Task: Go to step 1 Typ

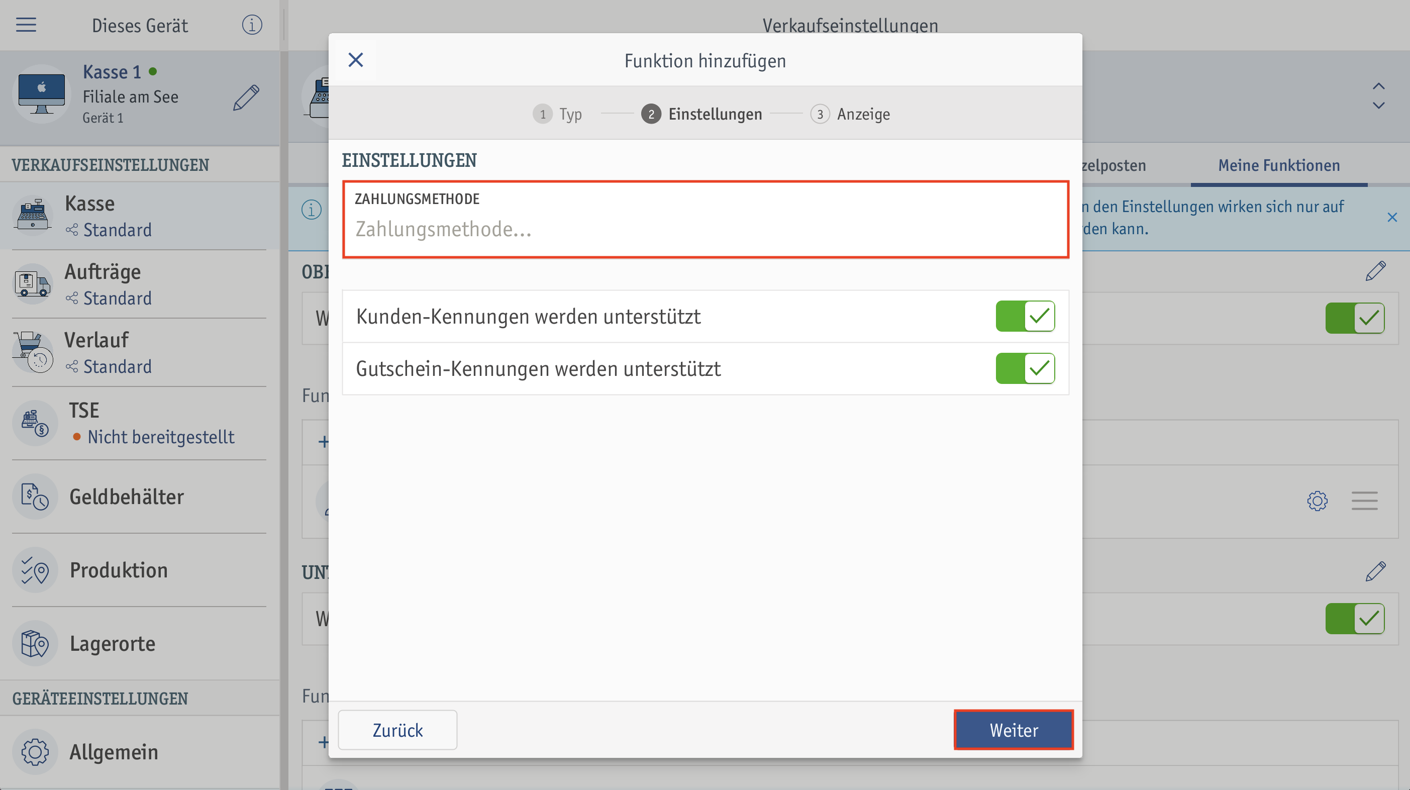Action: (557, 114)
